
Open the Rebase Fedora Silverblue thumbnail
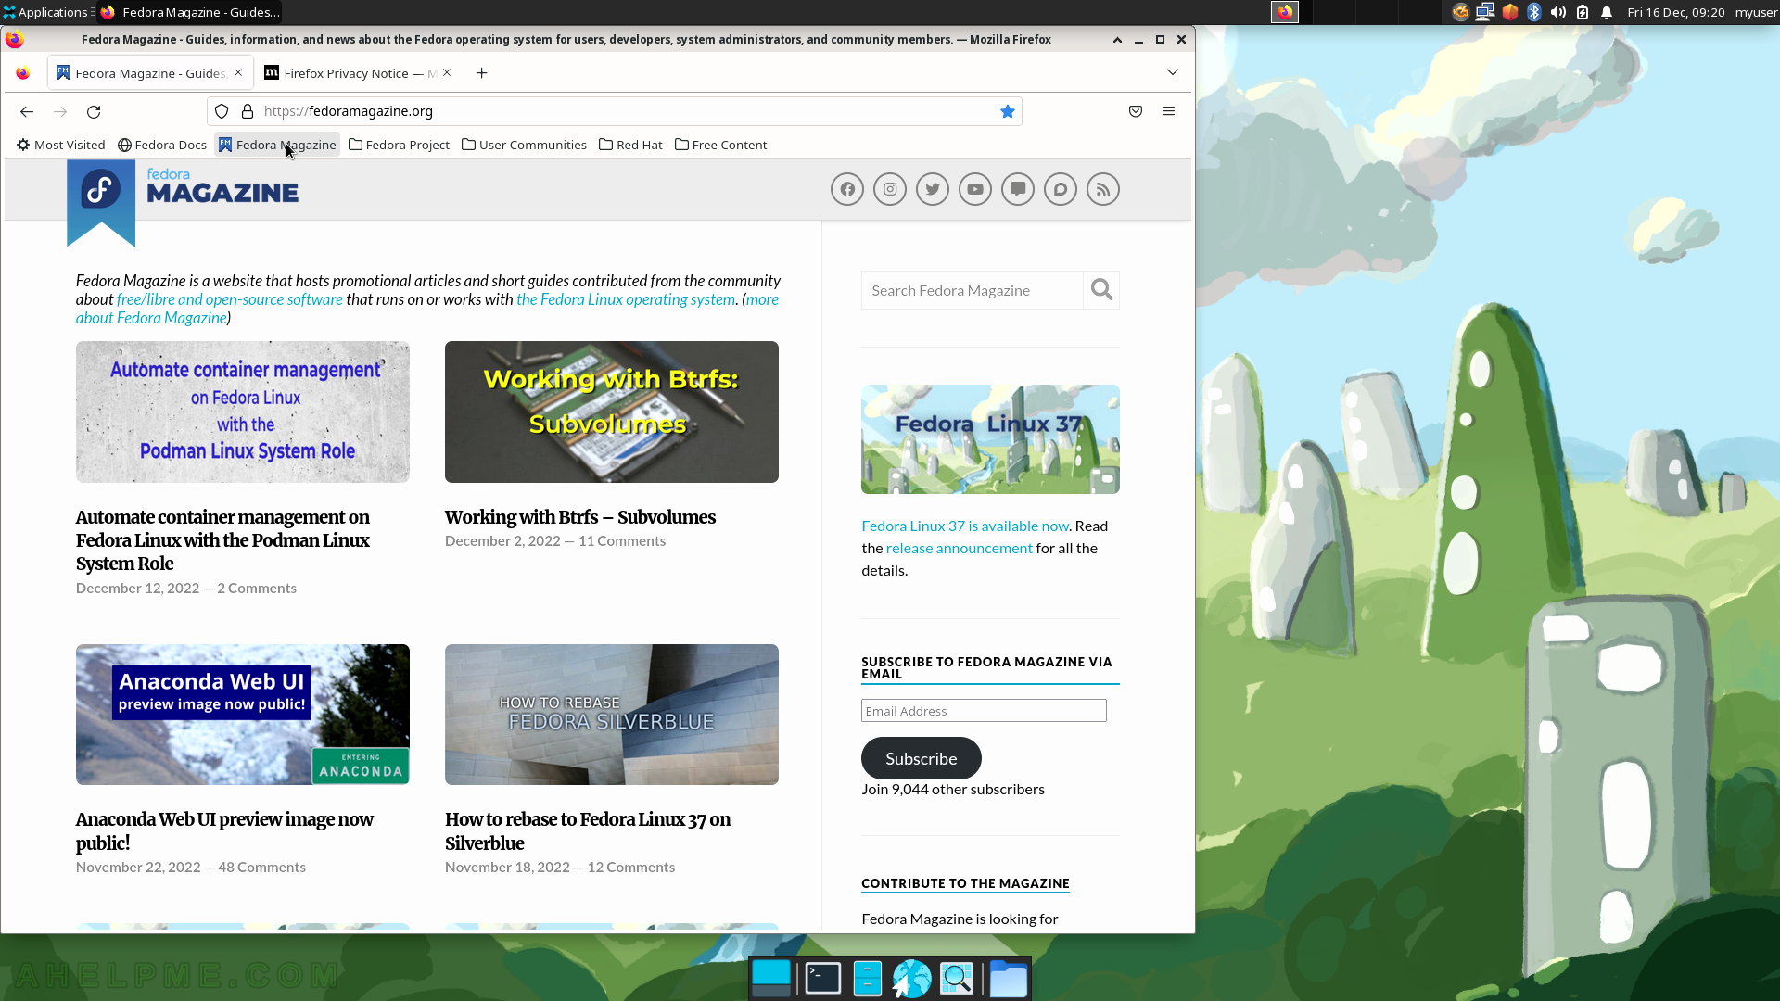pyautogui.click(x=612, y=715)
